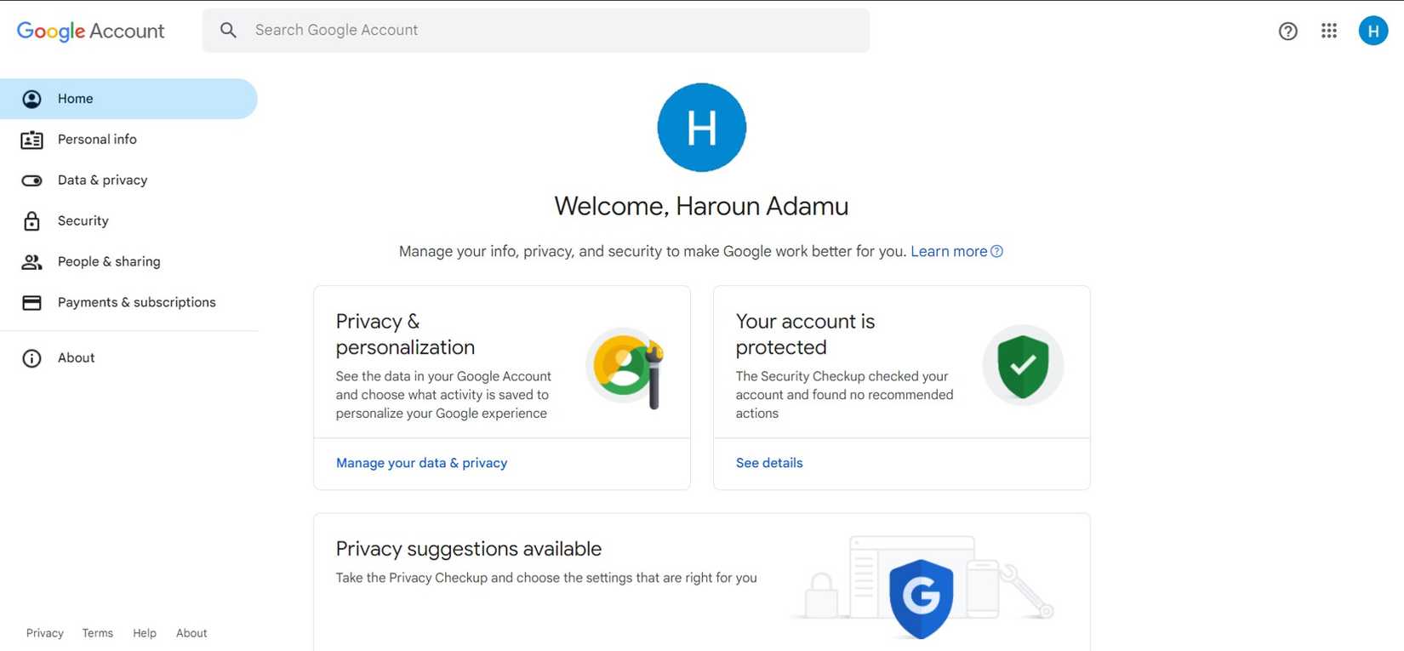
Task: Open the help question mark icon
Action: point(1287,31)
